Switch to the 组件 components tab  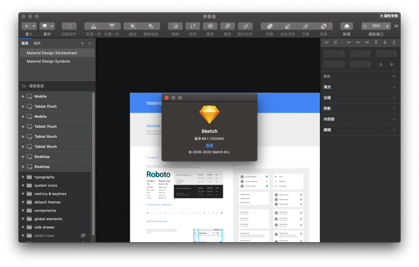point(37,43)
